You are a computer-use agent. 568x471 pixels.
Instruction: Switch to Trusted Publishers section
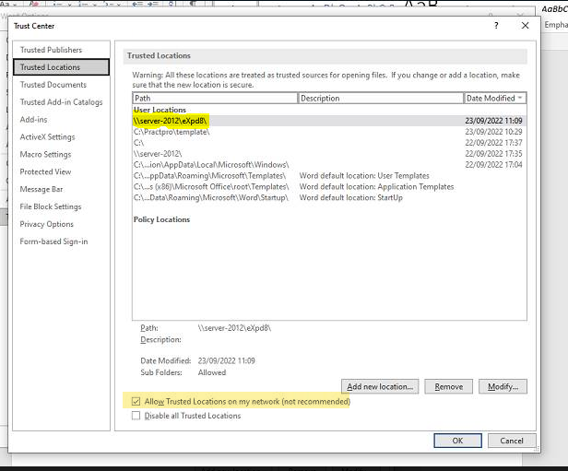click(51, 50)
